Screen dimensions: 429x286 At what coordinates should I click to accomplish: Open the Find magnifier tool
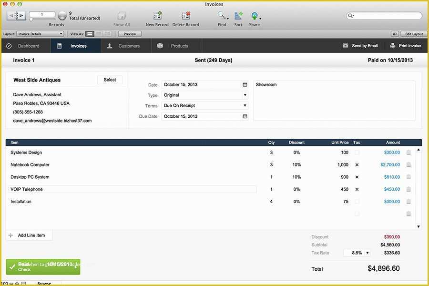(221, 15)
